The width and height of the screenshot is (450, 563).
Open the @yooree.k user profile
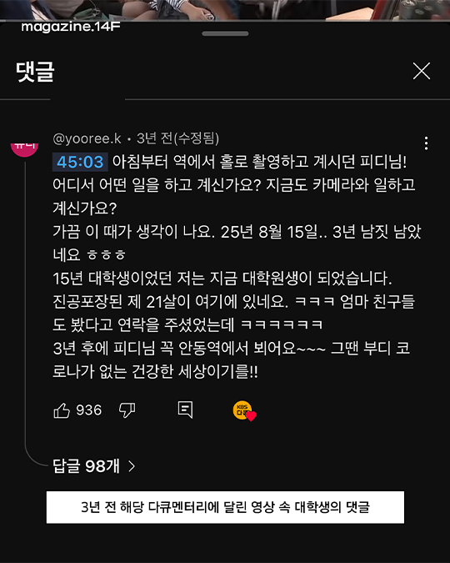(87, 138)
